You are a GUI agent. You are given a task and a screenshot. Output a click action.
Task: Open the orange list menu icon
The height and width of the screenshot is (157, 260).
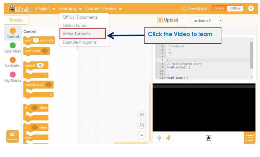(x=250, y=138)
